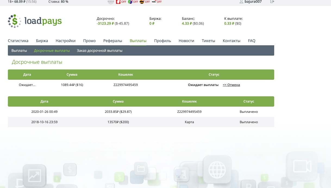Screen dimensions: 331x188
Task: Click the Карта wallet cell
Action: tap(189, 122)
